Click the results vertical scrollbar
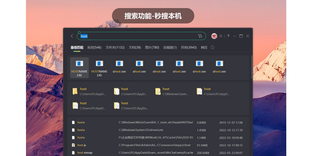This screenshot has width=312, height=156. (x=251, y=67)
